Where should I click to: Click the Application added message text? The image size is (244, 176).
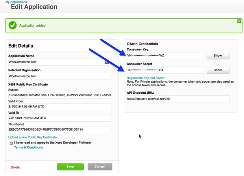click(x=32, y=25)
